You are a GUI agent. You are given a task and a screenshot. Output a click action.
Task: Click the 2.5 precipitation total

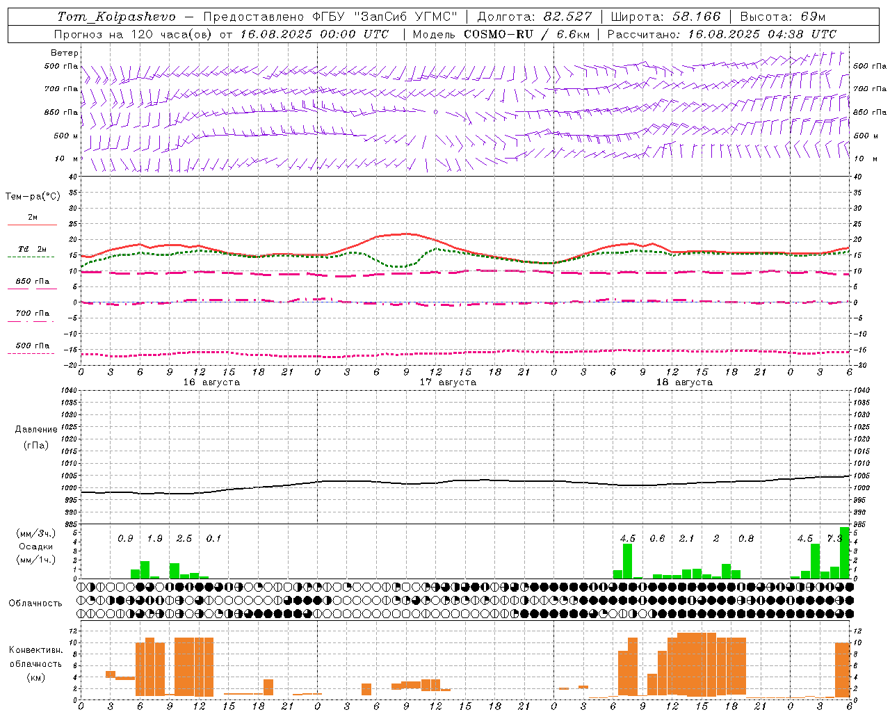tap(184, 539)
